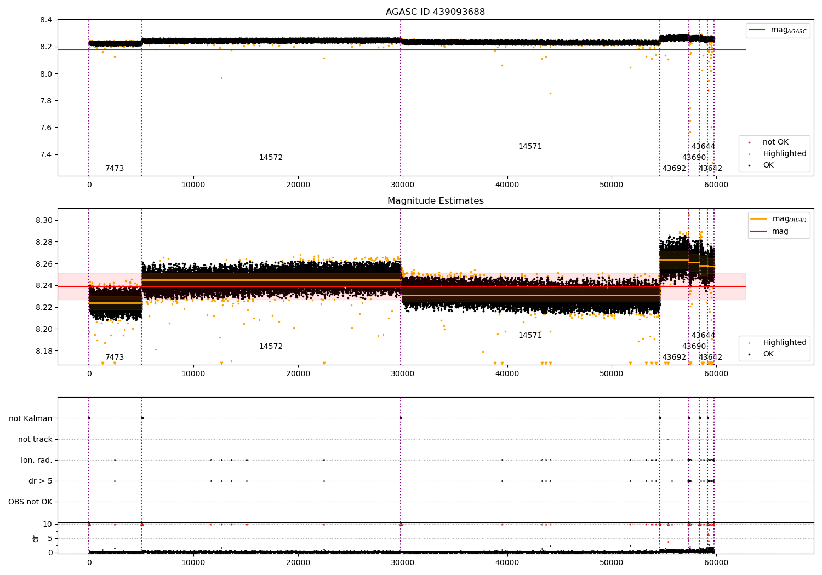Click observation label 43644 in the top plot

(x=703, y=147)
